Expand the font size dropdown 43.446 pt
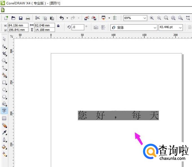The width and height of the screenshot is (192, 167). tap(181, 28)
